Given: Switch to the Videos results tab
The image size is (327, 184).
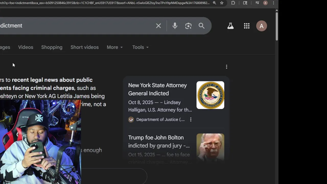Looking at the screenshot, I should pos(26,47).
